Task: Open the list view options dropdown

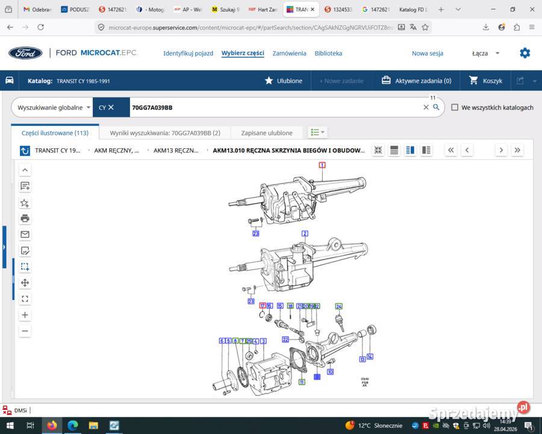Action: (317, 132)
